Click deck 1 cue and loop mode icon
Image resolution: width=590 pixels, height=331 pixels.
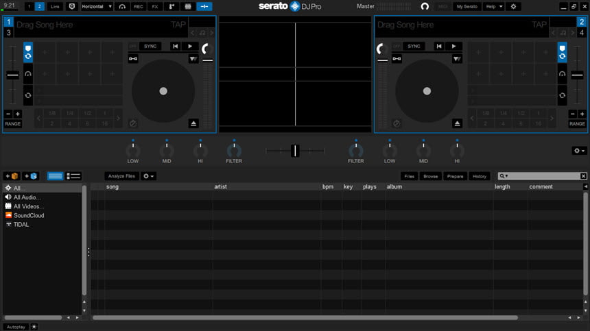28,52
